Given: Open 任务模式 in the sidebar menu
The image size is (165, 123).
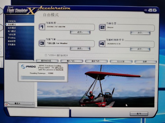Looking at the screenshot, I should (12, 28).
